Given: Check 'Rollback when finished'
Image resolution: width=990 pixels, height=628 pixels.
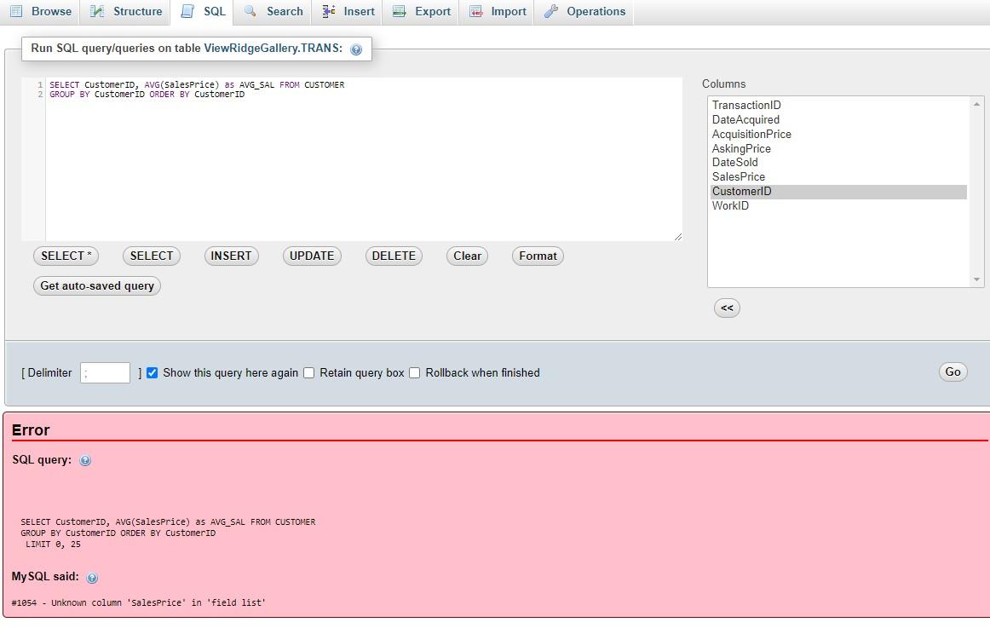Looking at the screenshot, I should pyautogui.click(x=415, y=372).
